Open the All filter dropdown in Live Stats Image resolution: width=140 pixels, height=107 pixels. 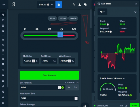point(102,12)
